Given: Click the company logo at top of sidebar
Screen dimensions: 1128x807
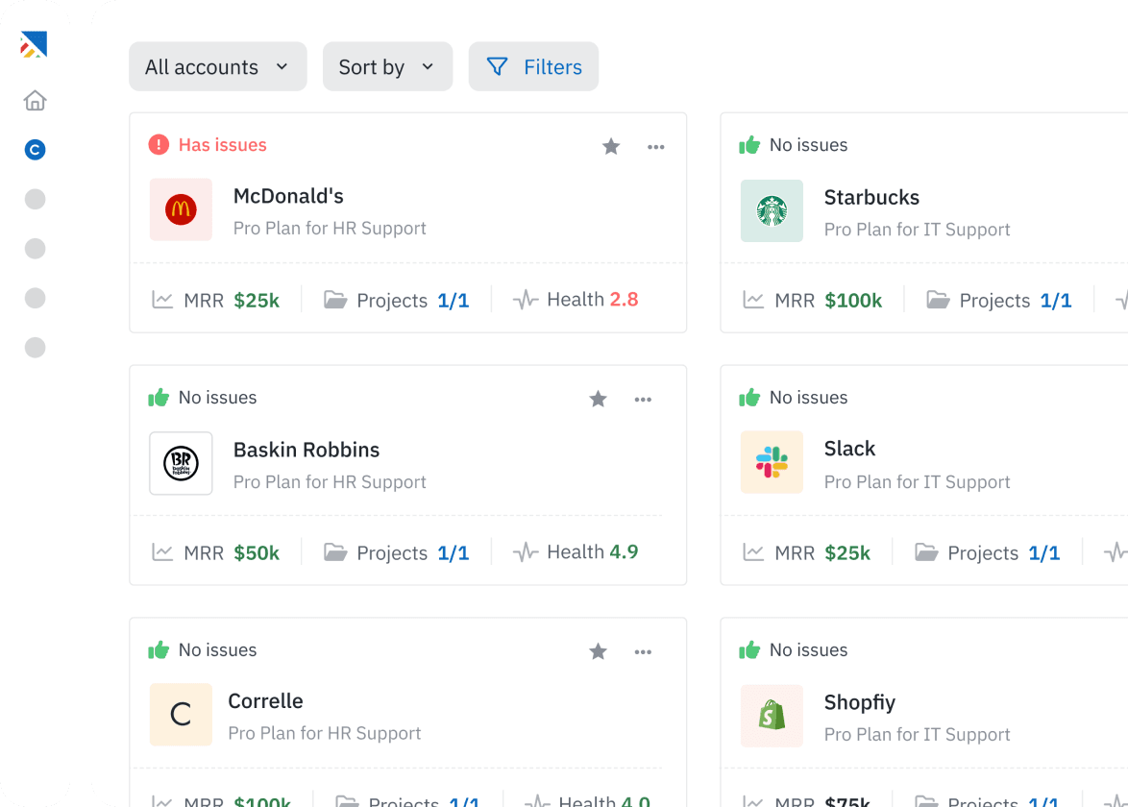Looking at the screenshot, I should tap(35, 44).
